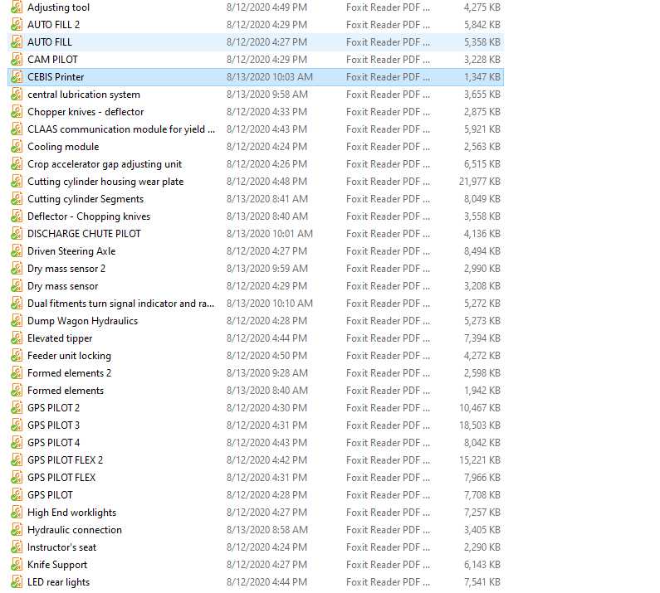Select the GPS PILOT FLEX 2 file
The image size is (660, 593).
[66, 460]
